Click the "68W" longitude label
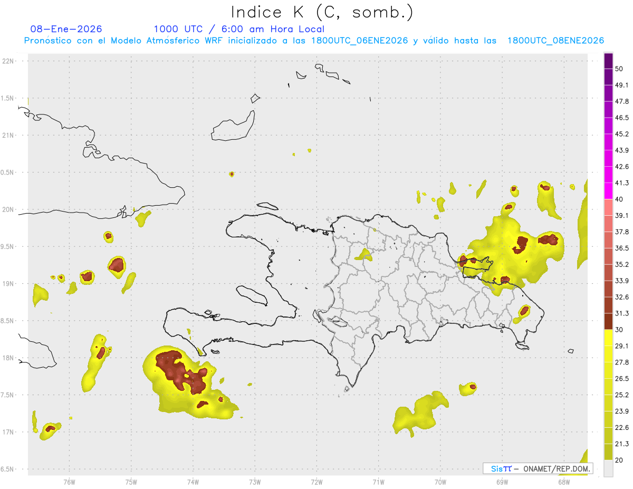This screenshot has width=633, height=489. (x=564, y=482)
